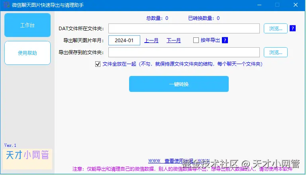Viewport: 306px width, 175px height.
Task: Open the 使用帮助 tab
Action: tap(27, 53)
